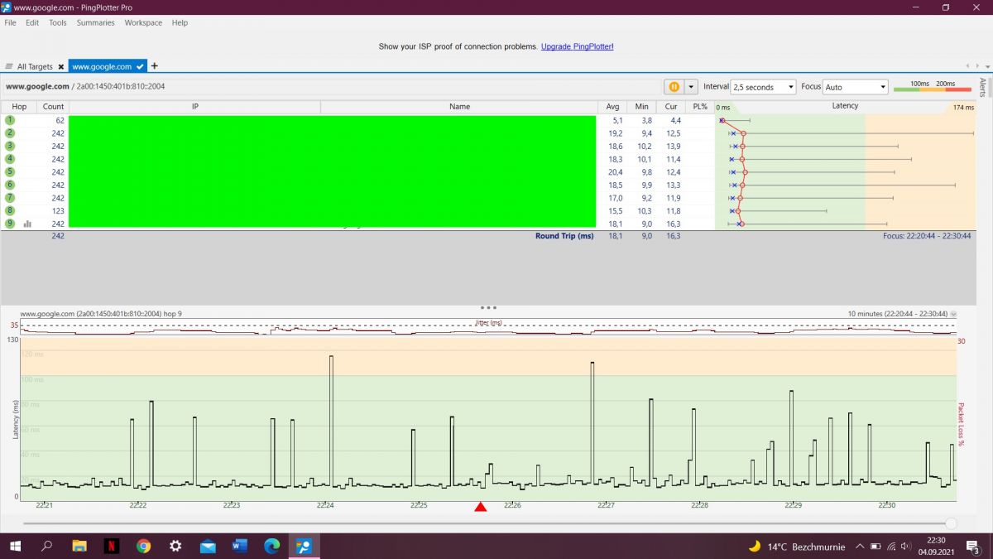Select hop 9 number icon
Screen dimensions: 993x559
click(x=10, y=224)
